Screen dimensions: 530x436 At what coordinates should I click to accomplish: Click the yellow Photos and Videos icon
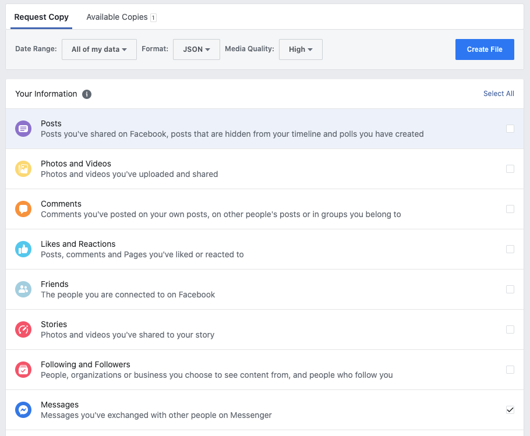23,169
